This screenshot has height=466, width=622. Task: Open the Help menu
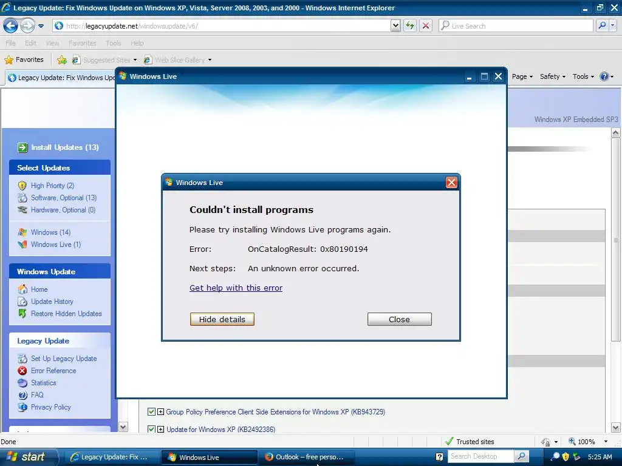137,43
